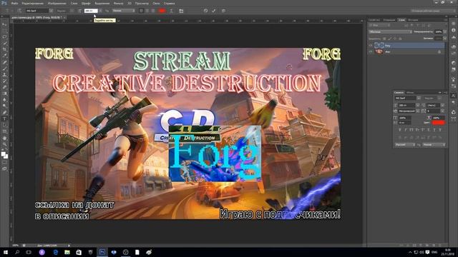The width and height of the screenshot is (458, 257).
Task: Open Windows Start menu
Action: [6, 252]
